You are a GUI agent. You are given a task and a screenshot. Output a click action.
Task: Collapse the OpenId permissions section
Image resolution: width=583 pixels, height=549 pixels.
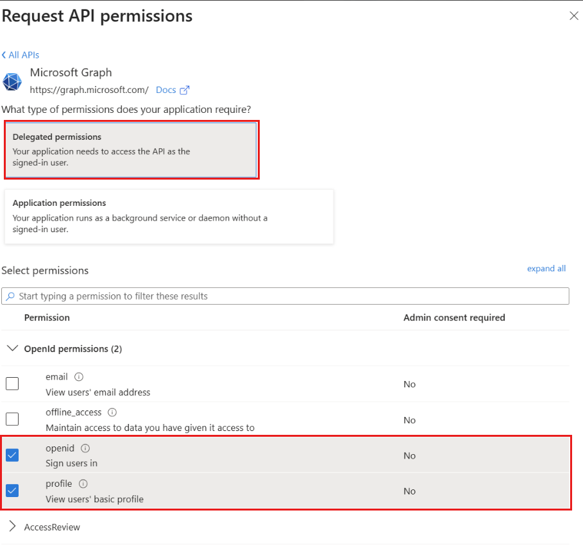(13, 348)
